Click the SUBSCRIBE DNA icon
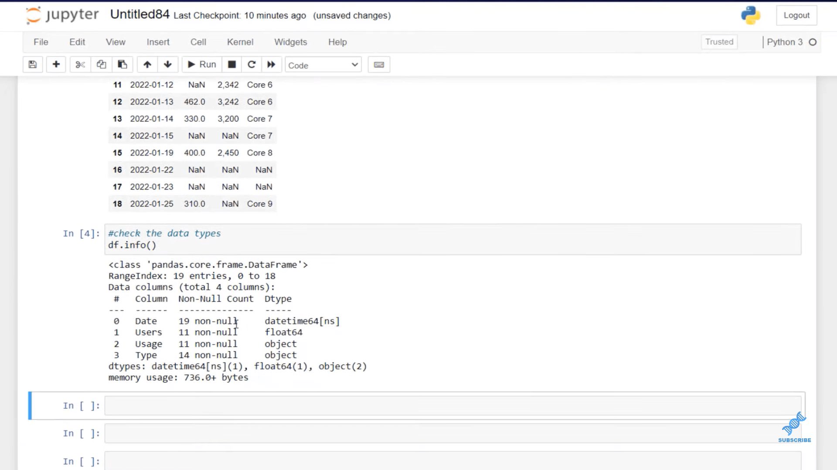Image resolution: width=837 pixels, height=470 pixels. pos(794,427)
